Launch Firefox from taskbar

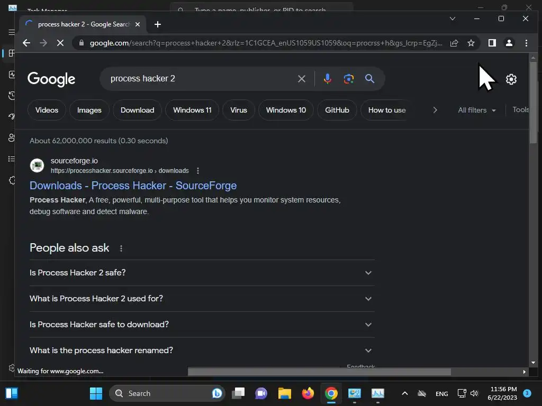coord(308,393)
